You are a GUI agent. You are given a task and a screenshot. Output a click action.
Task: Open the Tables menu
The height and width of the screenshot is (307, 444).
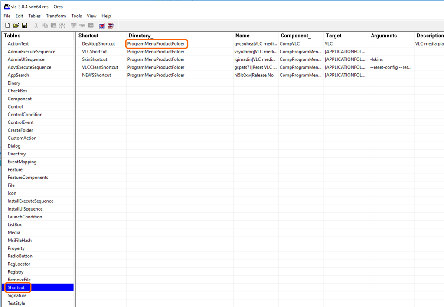35,16
